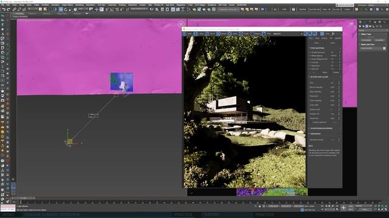
Task: Toggle the 3D Snaps tool
Action: [x=107, y=10]
